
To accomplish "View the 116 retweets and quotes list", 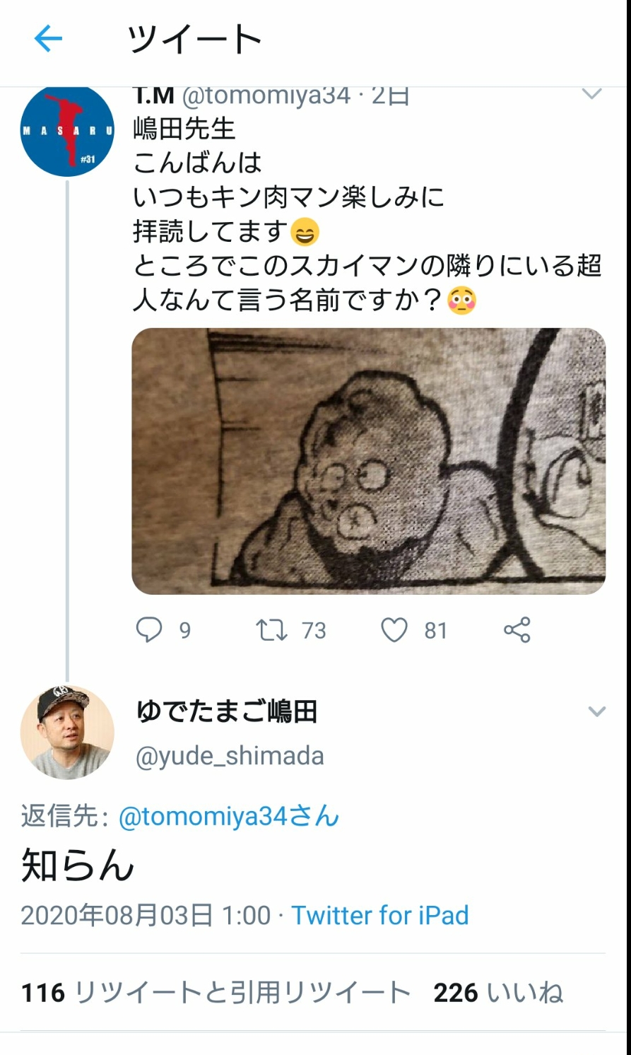I will pos(216,993).
